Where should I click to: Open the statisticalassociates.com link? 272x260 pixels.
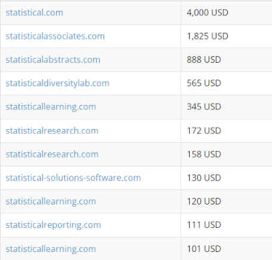(x=55, y=36)
